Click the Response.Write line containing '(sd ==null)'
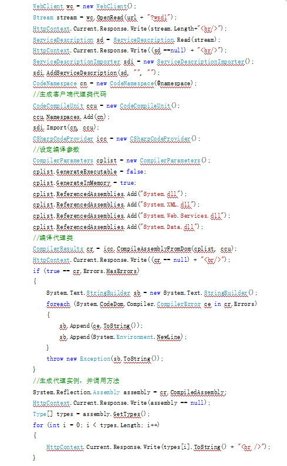Viewport: 287px width, 466px height. click(130, 51)
